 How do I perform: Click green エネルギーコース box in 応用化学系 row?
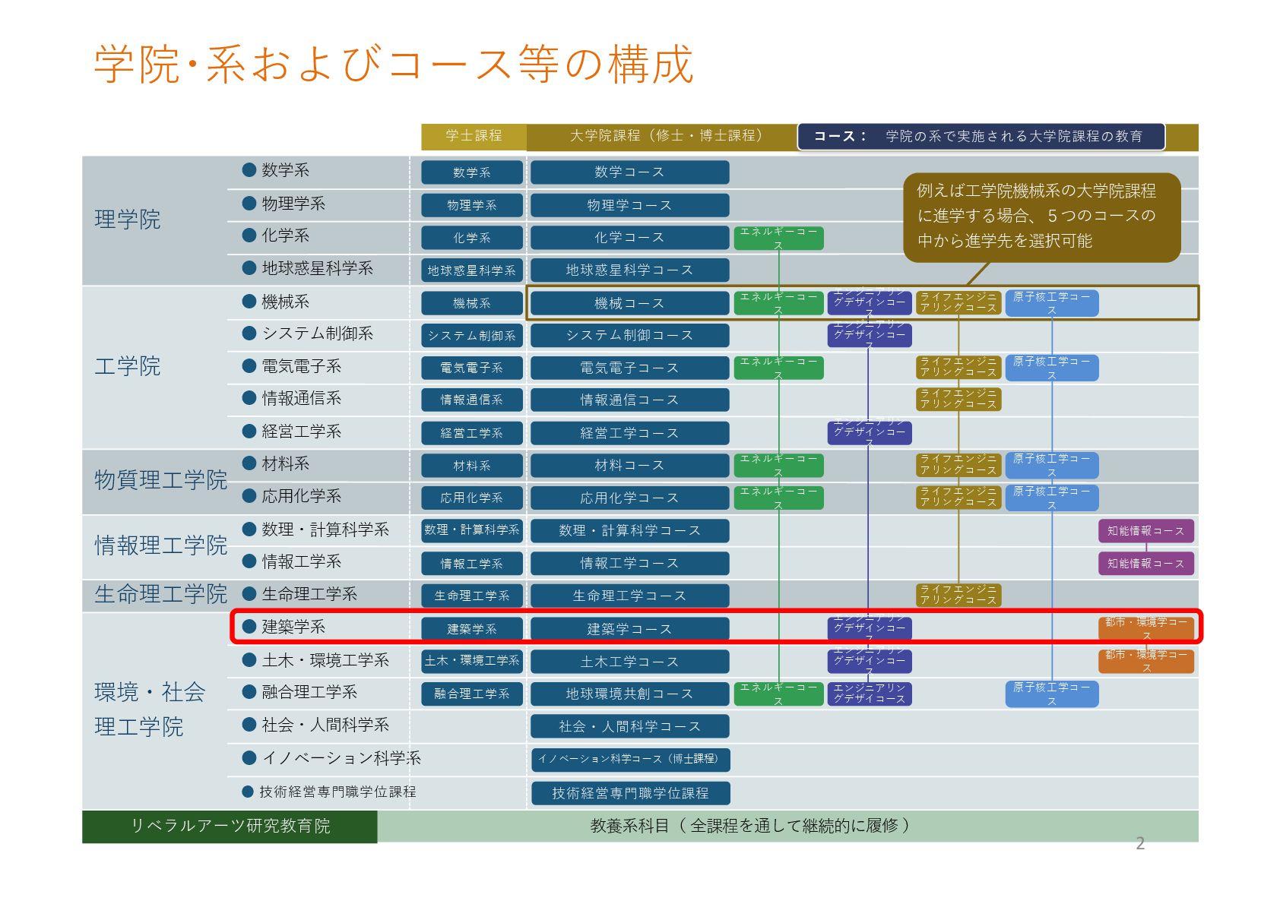pos(778,498)
